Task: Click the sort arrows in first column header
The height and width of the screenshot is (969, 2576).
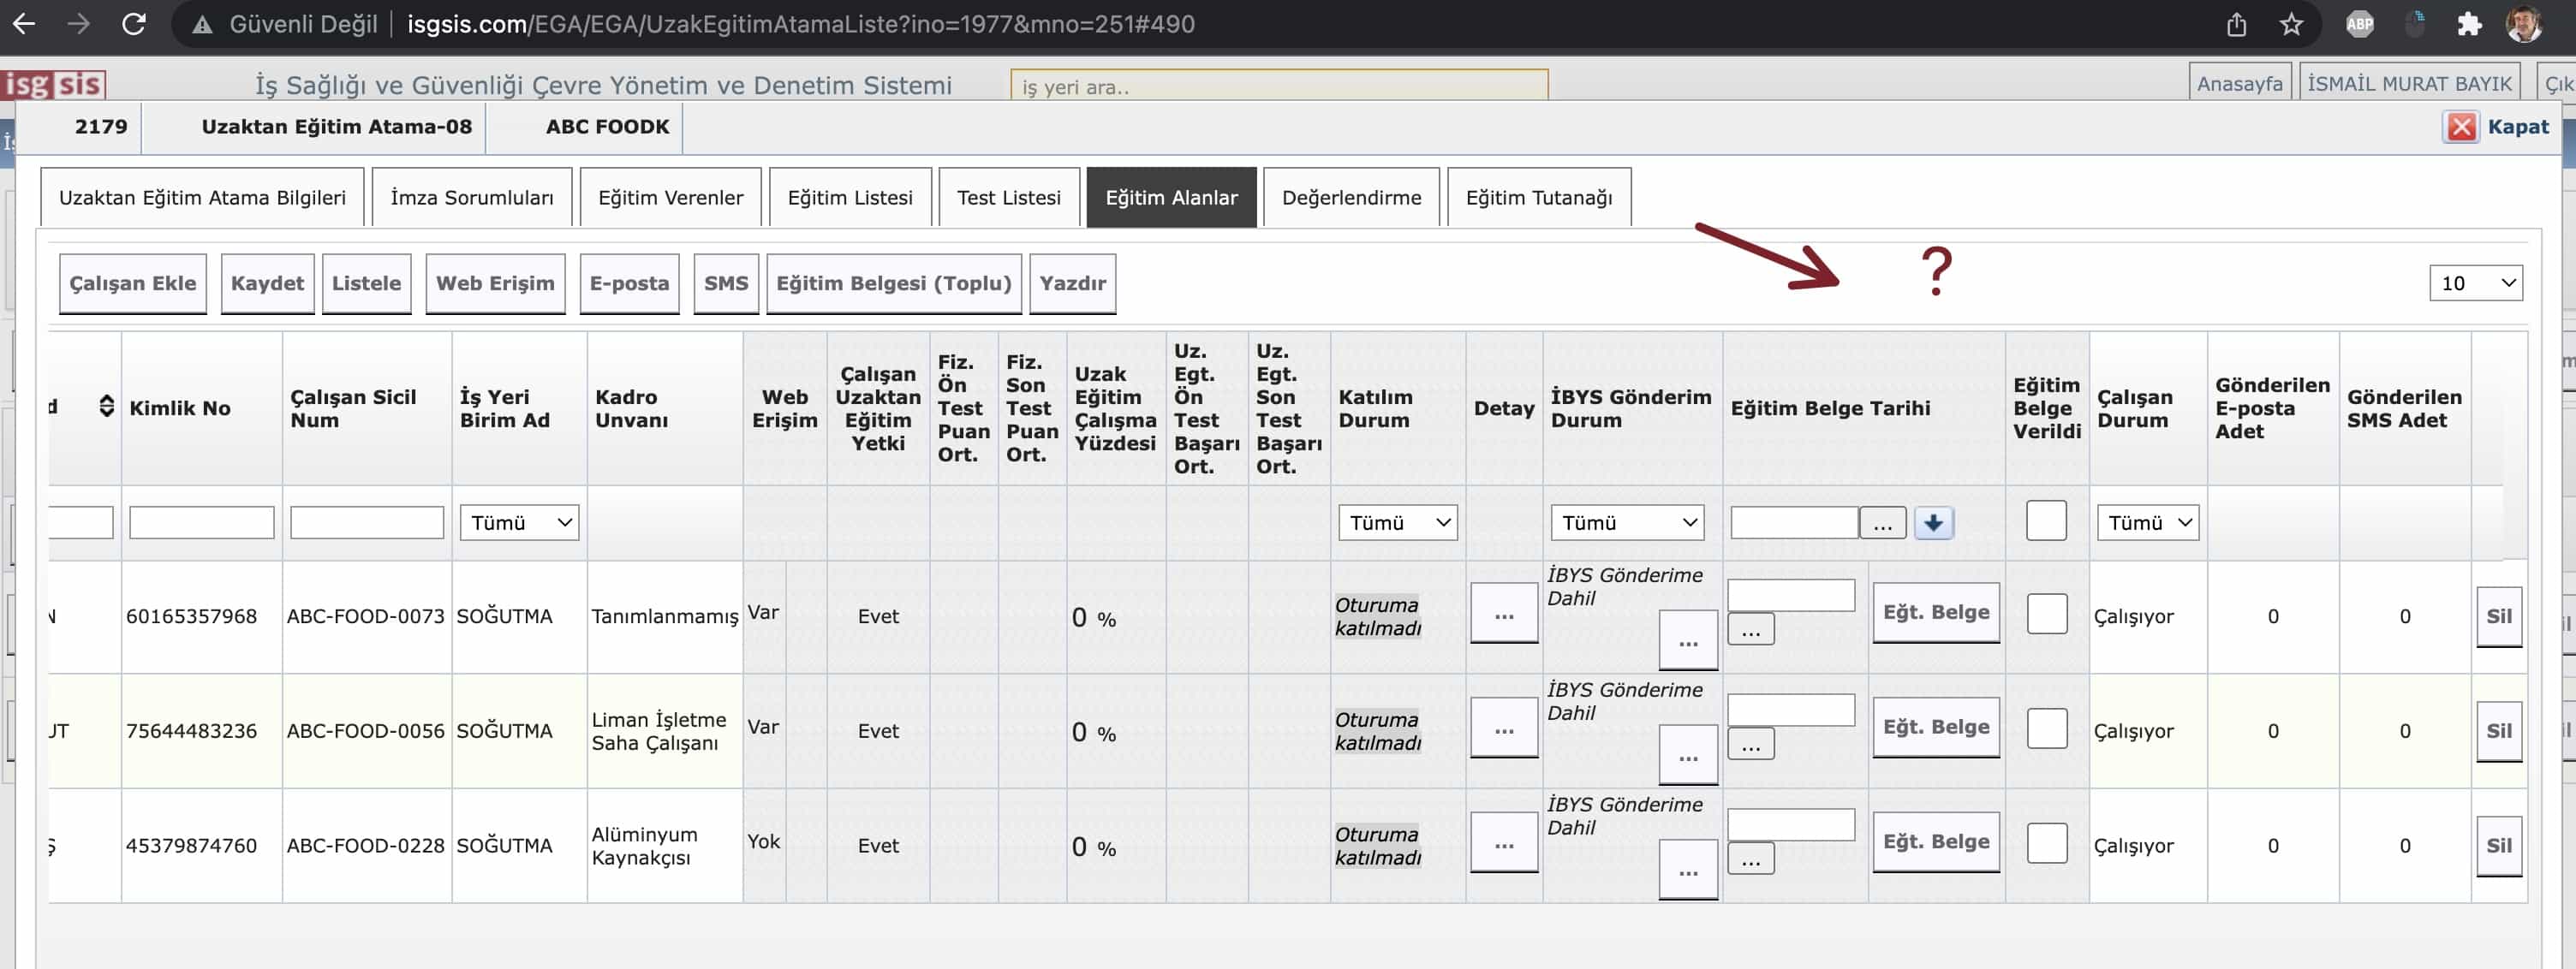Action: click(106, 407)
